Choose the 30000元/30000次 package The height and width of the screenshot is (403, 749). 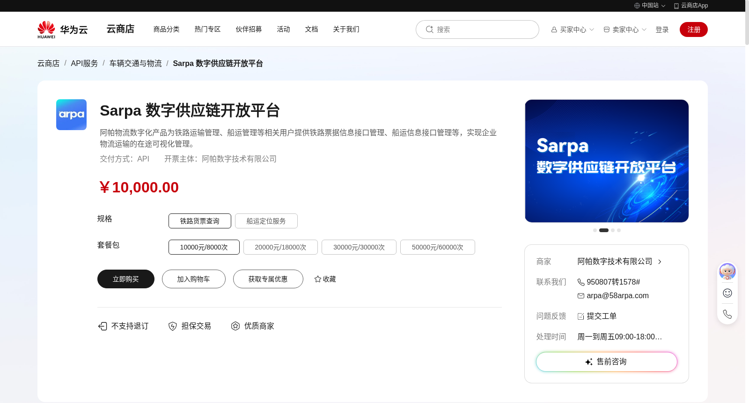coord(359,247)
